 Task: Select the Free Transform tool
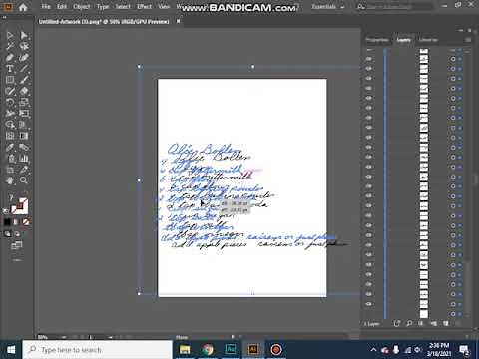pos(24,114)
